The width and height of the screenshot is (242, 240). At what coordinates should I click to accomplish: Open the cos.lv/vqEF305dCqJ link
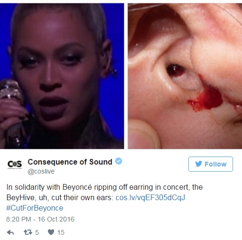tap(150, 198)
